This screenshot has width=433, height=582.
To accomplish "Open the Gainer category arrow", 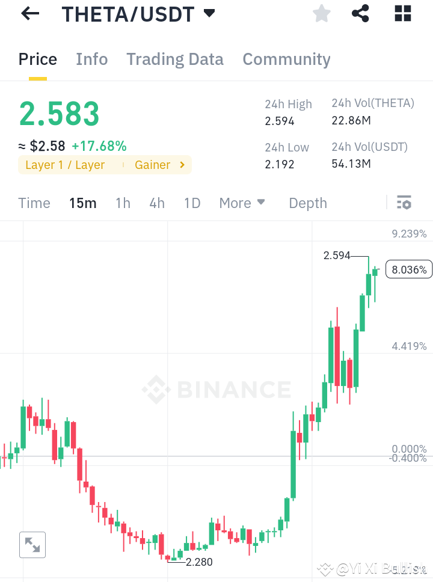I will point(182,165).
